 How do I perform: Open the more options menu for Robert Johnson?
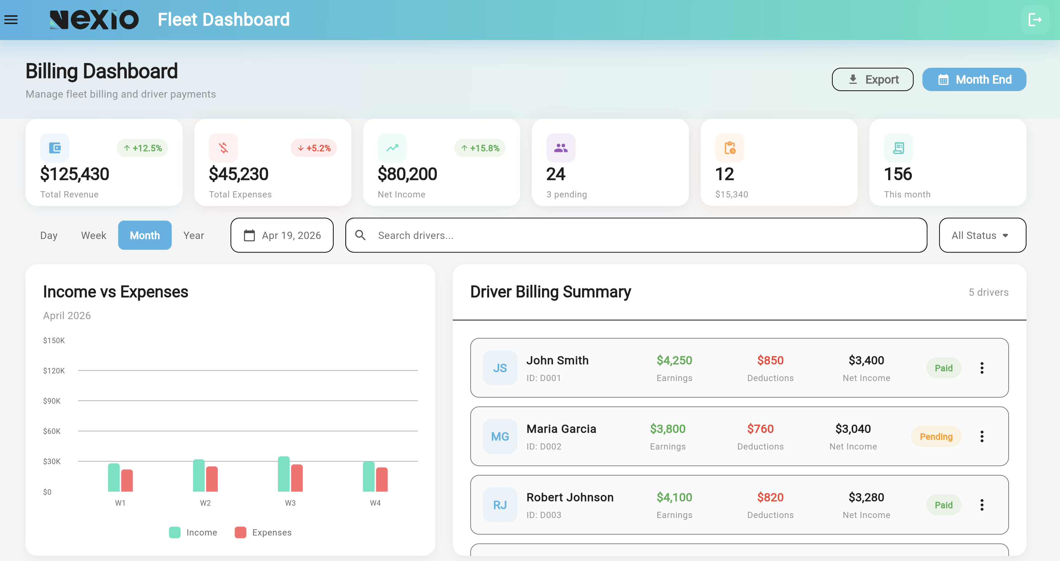(x=982, y=505)
